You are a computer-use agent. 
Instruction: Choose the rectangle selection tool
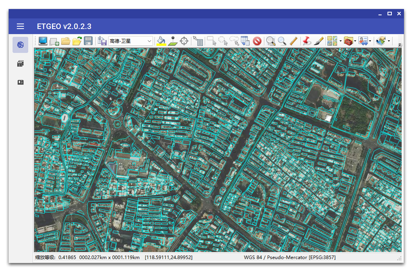point(211,41)
